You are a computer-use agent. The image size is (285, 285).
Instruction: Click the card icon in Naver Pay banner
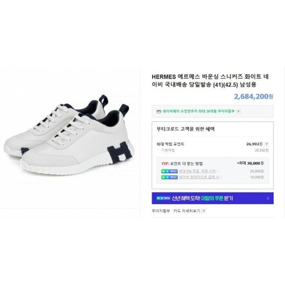(x=158, y=112)
